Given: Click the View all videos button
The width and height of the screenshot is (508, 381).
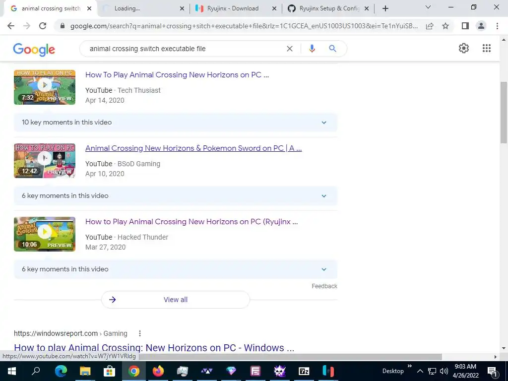Looking at the screenshot, I should click(176, 300).
